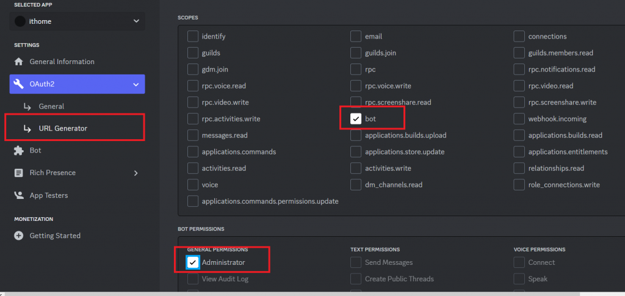Check the webhook.incoming scope
The height and width of the screenshot is (296, 625).
click(x=519, y=119)
